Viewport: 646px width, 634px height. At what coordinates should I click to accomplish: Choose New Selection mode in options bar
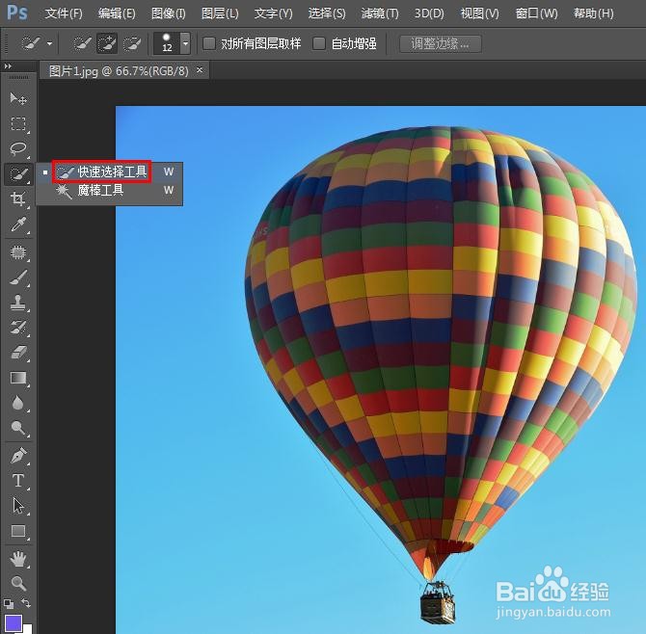pos(82,43)
